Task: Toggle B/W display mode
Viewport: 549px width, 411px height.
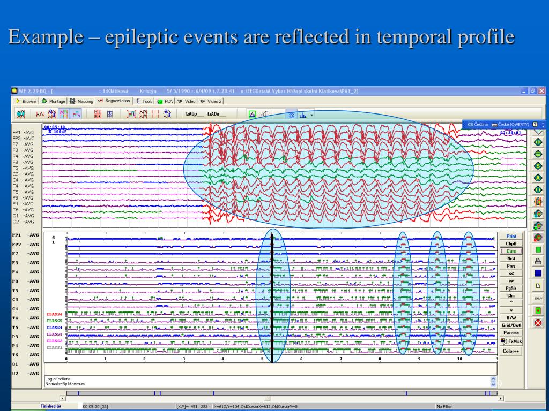Action: coord(510,318)
